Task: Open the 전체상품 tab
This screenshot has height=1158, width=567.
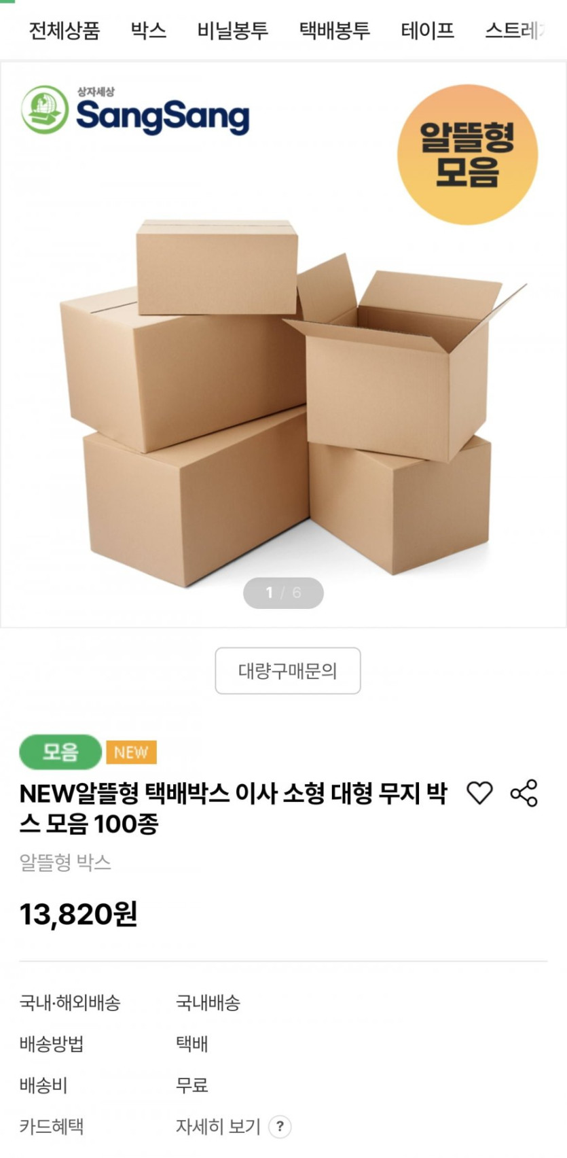Action: click(x=65, y=31)
